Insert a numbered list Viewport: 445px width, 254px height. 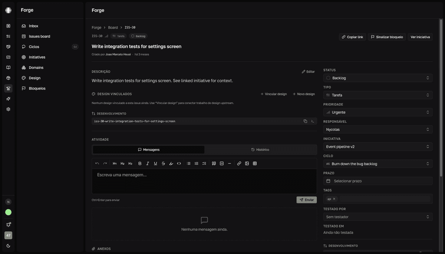tap(197, 163)
